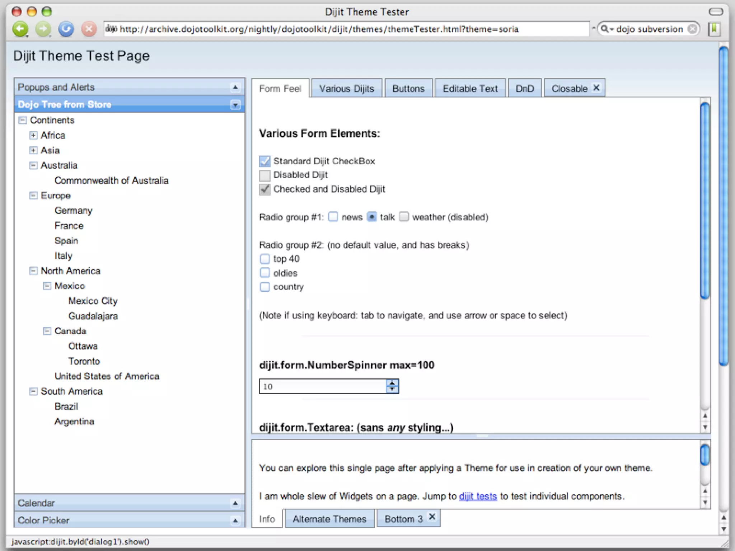Select the oldies radio option
Image resolution: width=735 pixels, height=551 pixels.
click(x=265, y=273)
